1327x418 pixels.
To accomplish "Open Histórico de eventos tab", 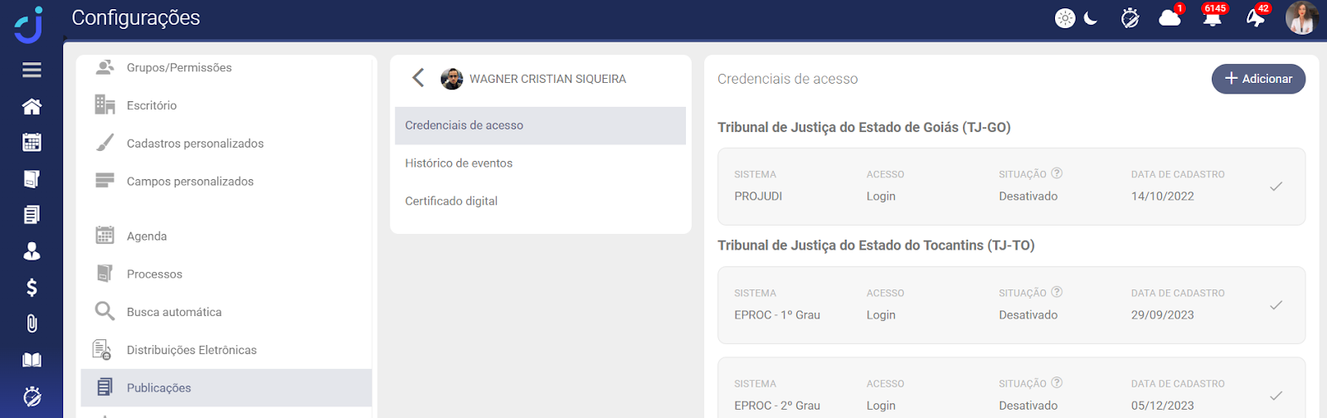I will (x=459, y=163).
